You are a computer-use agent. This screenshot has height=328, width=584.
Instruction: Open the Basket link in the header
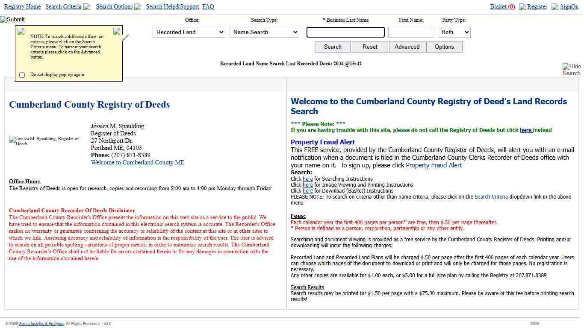click(502, 7)
